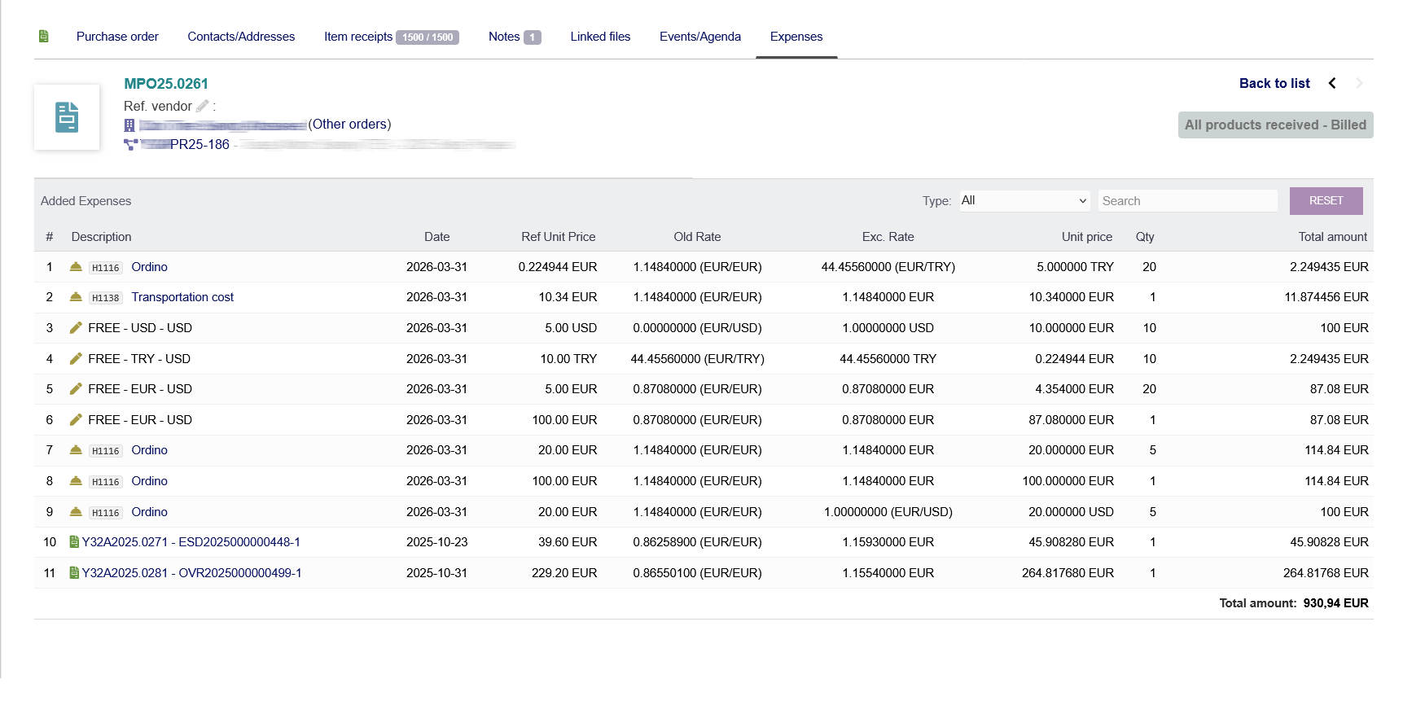Click the invoice icon for Y32A2025.0271

(x=74, y=542)
